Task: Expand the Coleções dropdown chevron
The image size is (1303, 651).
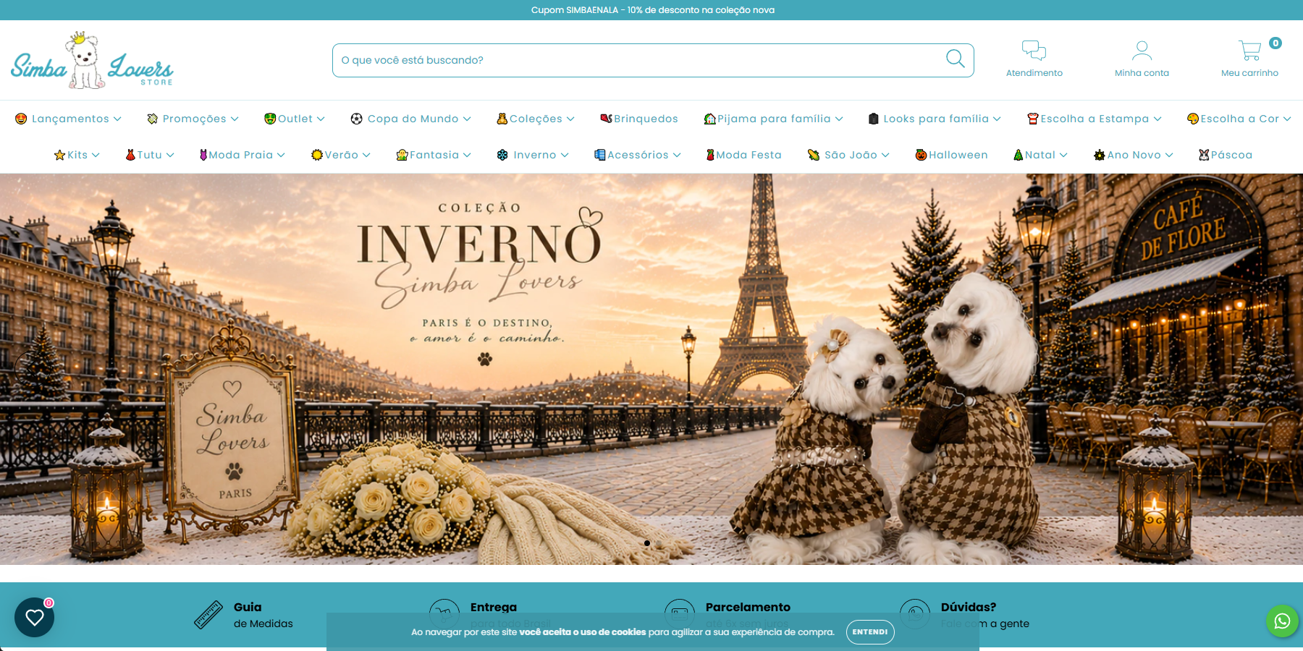Action: (x=570, y=119)
